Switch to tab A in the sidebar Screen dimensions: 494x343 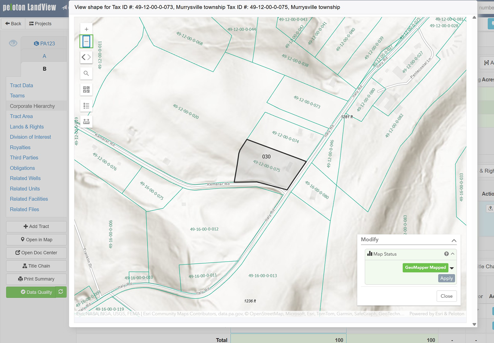click(44, 56)
